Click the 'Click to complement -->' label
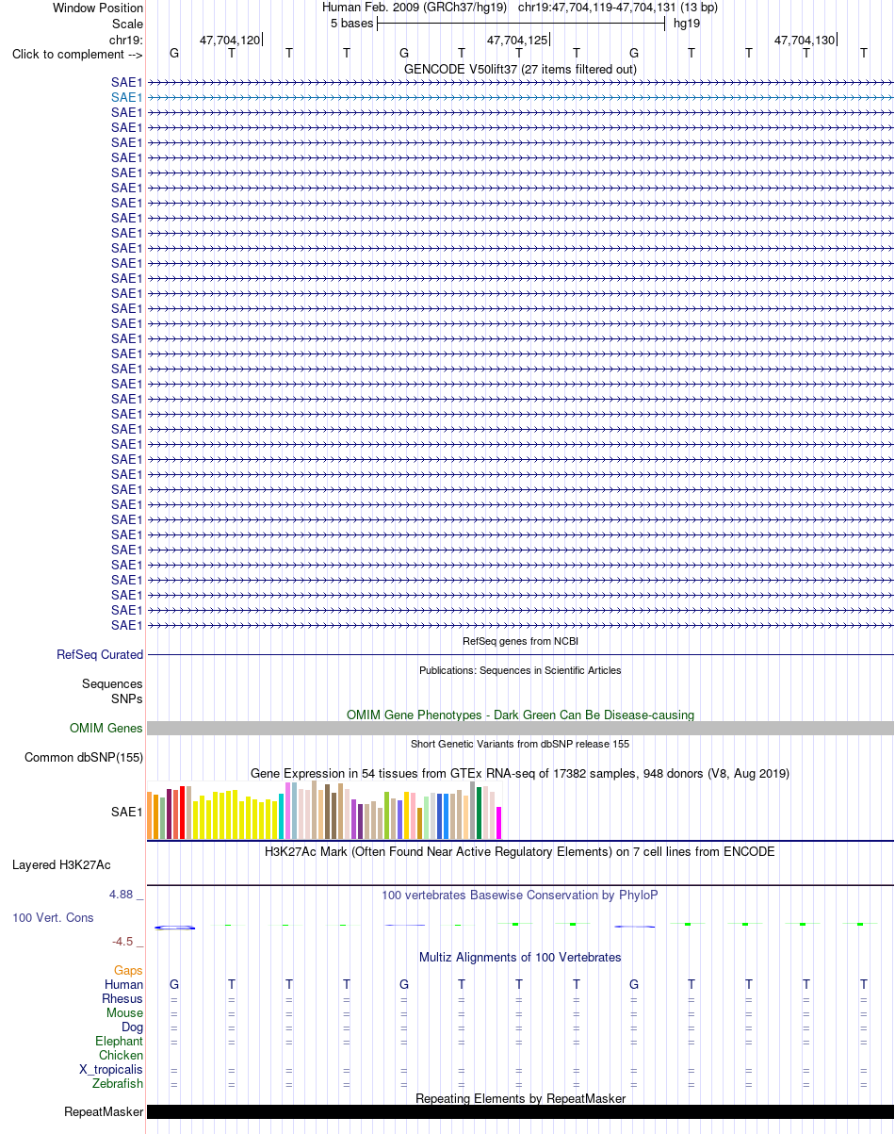Screen dimensions: 895x1134 click(77, 54)
